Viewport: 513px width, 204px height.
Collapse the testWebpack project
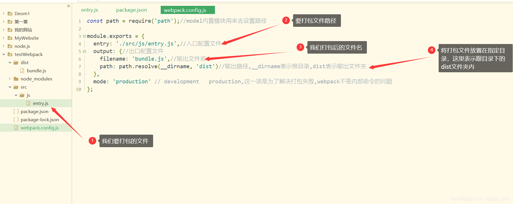coord(3,54)
